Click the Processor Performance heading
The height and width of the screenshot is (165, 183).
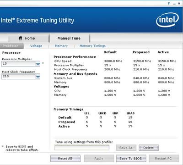coord(75,57)
